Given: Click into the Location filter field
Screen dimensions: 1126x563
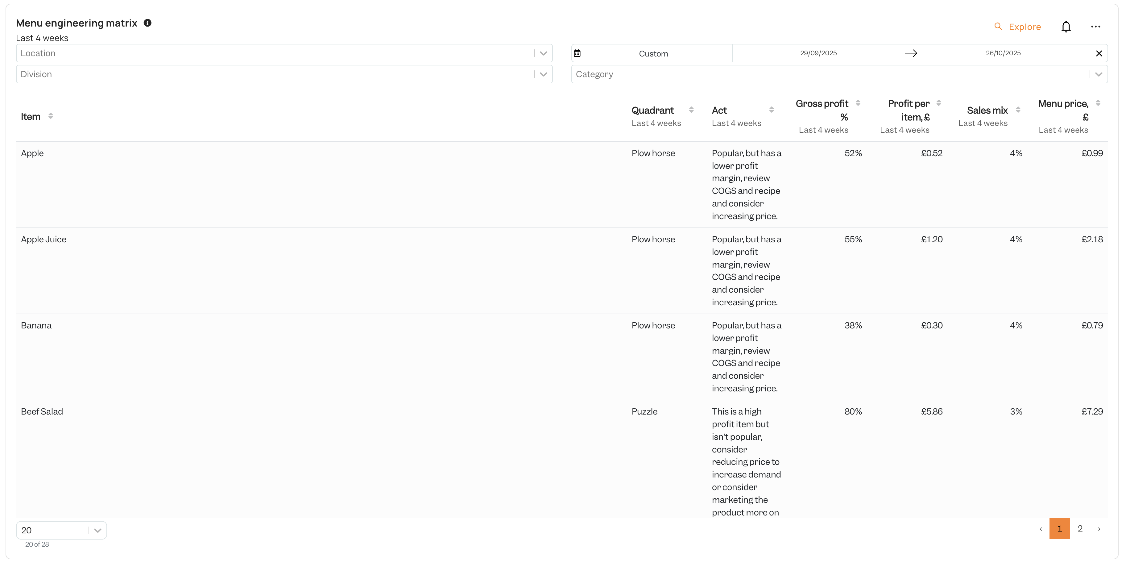Looking at the screenshot, I should (x=284, y=53).
